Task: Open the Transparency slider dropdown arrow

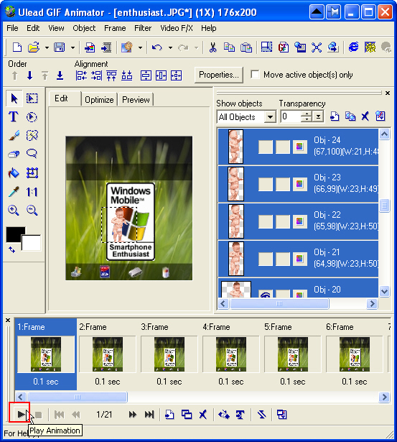Action: 318,116
